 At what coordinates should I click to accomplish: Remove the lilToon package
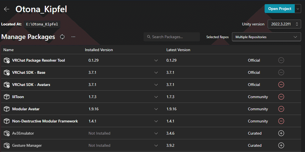pos(281,97)
